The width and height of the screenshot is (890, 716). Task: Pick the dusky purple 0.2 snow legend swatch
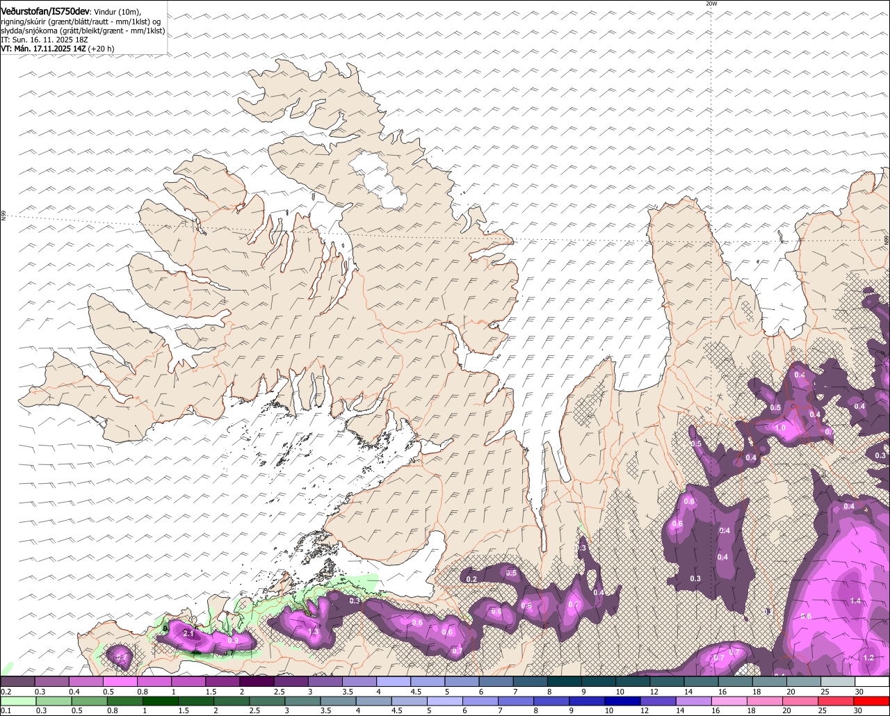pyautogui.click(x=18, y=681)
